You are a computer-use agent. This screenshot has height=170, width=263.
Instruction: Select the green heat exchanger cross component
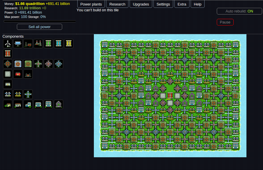(x=38, y=64)
